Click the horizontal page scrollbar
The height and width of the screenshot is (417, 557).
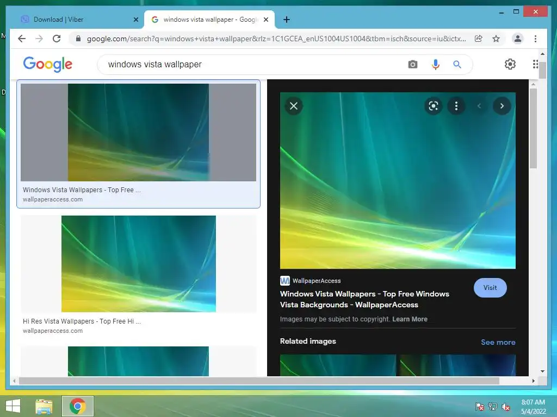(x=259, y=381)
